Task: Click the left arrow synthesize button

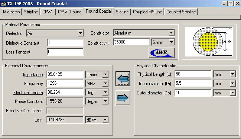Action: point(123,79)
